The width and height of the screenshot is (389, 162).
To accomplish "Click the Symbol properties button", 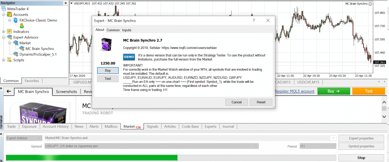I will click(361, 146).
